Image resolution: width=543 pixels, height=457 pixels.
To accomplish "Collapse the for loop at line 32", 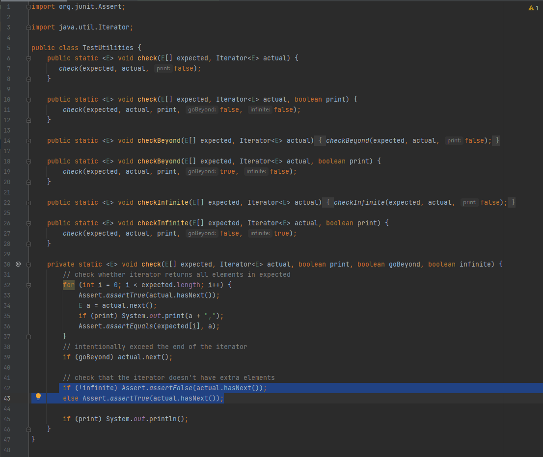I will pos(29,285).
